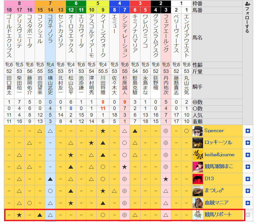The height and width of the screenshot is (222, 254).
Task: Click horse number 14 header cell
Action: pos(50,10)
